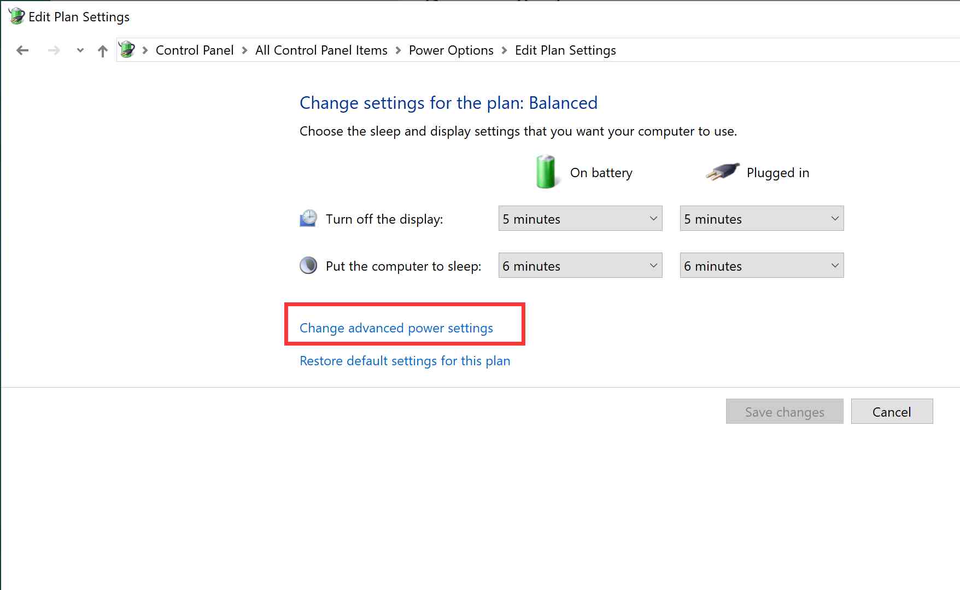Expand chevron after All Control Panel Items
This screenshot has width=960, height=590.
pos(398,50)
